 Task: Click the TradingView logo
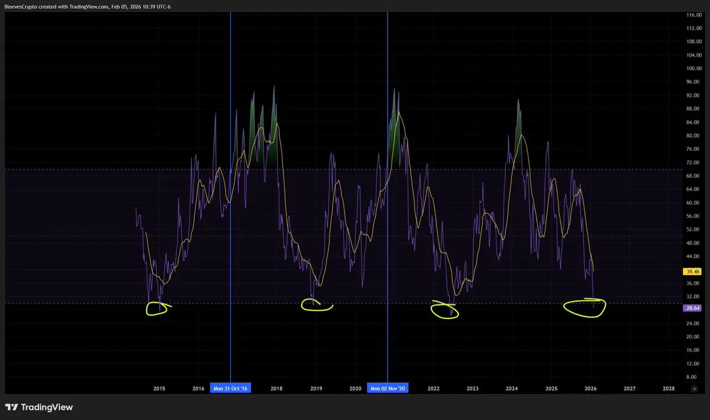click(x=39, y=408)
